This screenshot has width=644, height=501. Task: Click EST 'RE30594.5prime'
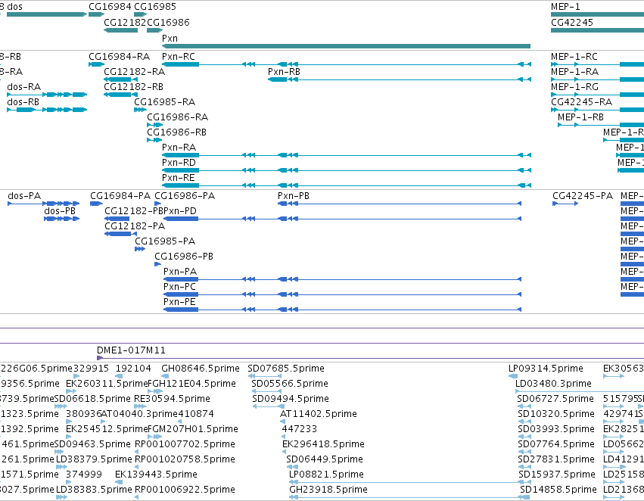[172, 399]
